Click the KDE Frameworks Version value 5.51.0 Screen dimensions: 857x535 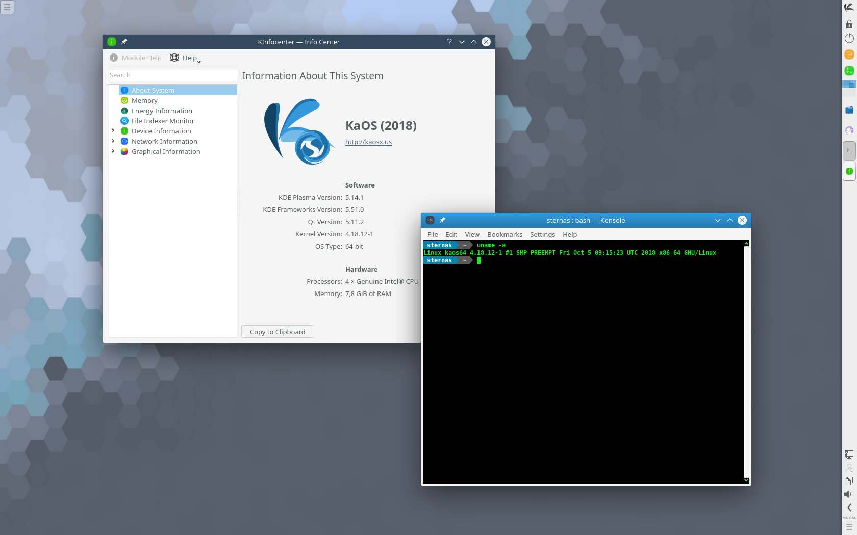[355, 209]
